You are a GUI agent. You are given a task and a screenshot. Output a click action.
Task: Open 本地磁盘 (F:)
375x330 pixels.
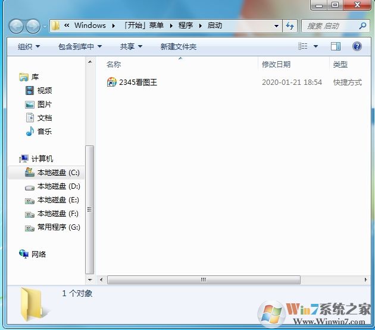point(58,214)
